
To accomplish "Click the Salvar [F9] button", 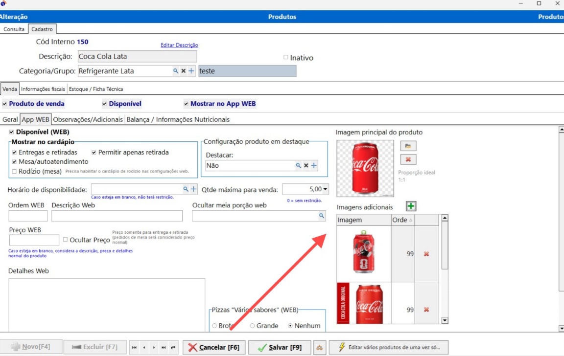I will pyautogui.click(x=279, y=348).
